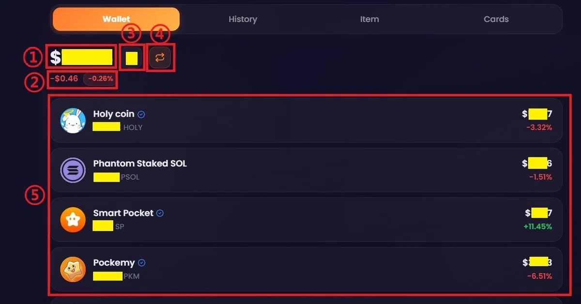This screenshot has height=304, width=581.
Task: Select the Item tab
Action: (x=369, y=19)
